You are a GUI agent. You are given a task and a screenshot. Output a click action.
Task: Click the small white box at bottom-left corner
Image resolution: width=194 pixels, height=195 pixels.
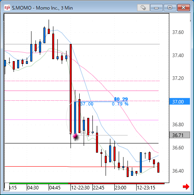point(7,187)
